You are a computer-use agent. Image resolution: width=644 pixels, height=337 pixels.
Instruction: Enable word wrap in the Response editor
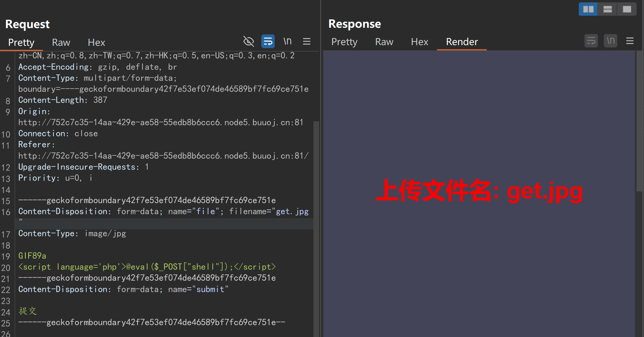point(591,41)
